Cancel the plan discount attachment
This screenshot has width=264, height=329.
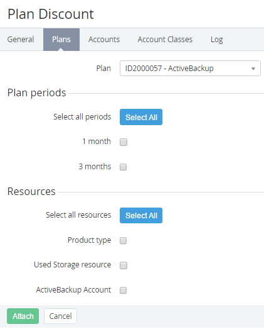tap(60, 316)
